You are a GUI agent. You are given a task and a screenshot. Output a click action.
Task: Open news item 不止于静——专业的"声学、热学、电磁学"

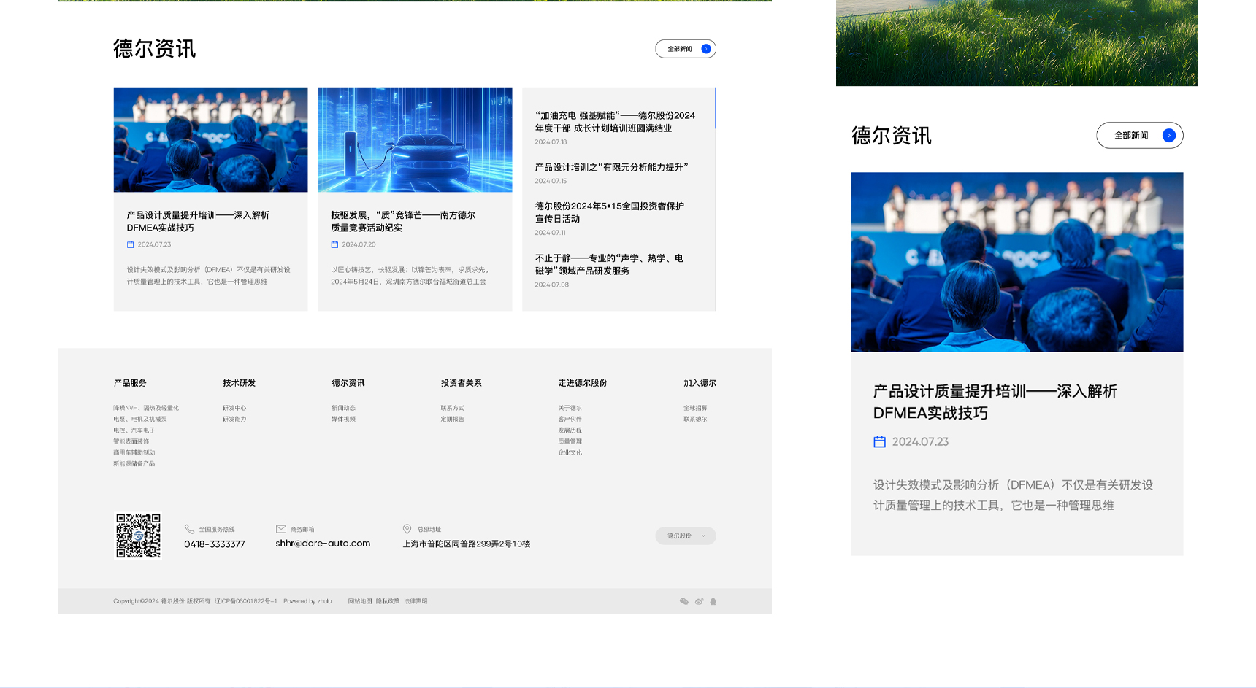click(609, 264)
